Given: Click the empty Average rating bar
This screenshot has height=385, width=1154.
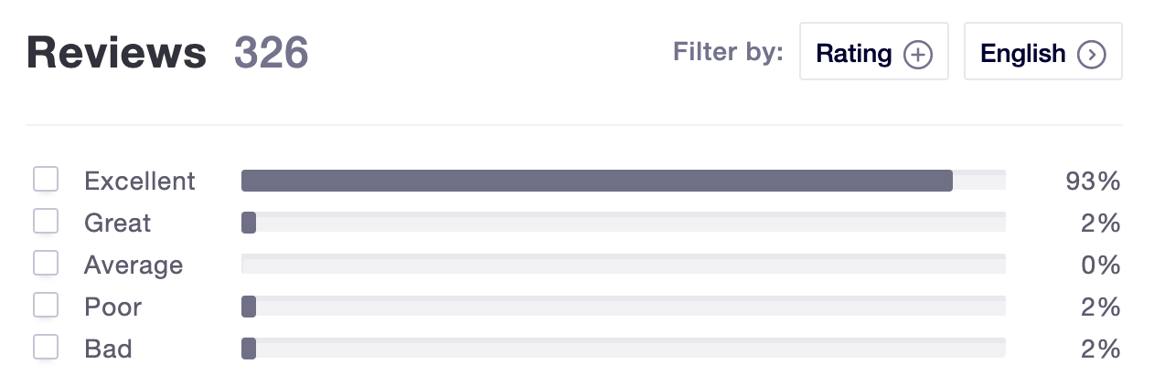Looking at the screenshot, I should point(624,265).
